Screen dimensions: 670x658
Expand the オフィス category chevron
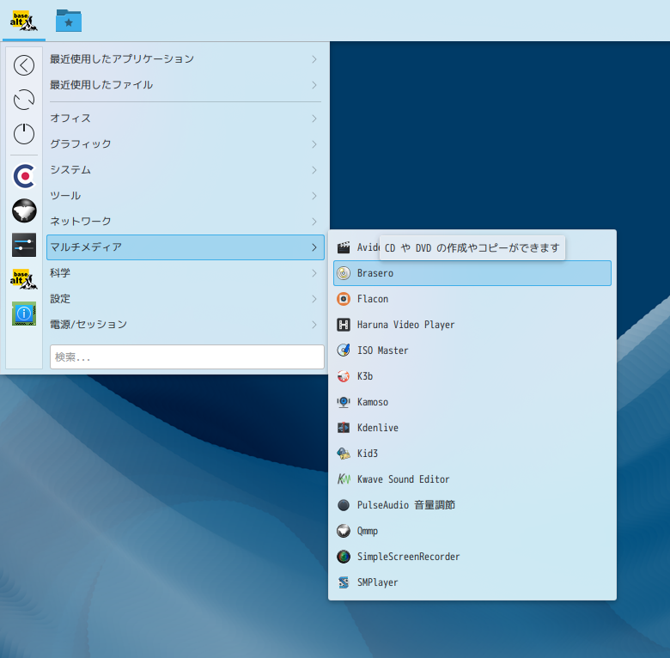point(314,119)
